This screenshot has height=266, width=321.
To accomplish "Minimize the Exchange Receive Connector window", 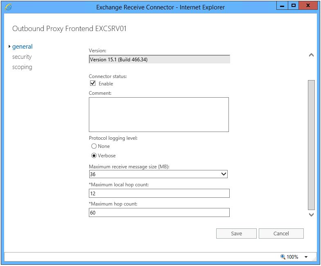I will click(282, 6).
